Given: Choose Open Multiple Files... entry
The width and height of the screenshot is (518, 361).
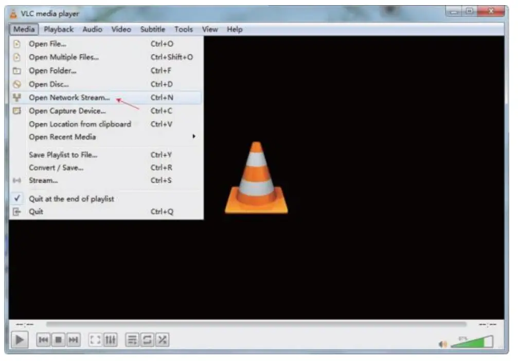Looking at the screenshot, I should tap(106, 57).
